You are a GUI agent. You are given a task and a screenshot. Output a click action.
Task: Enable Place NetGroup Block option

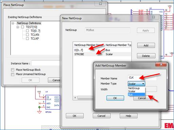pos(13,70)
